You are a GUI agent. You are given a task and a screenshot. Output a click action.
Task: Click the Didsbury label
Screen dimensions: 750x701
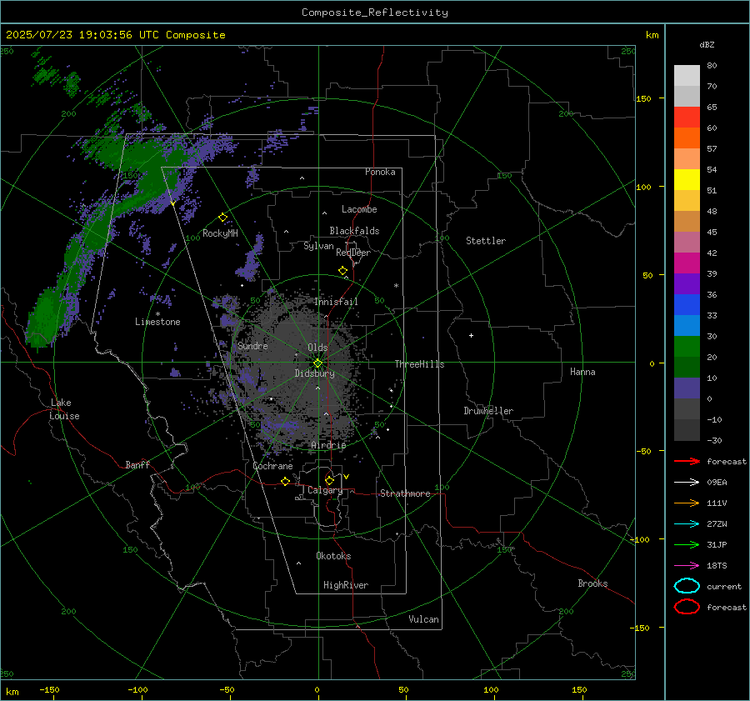[x=315, y=373]
